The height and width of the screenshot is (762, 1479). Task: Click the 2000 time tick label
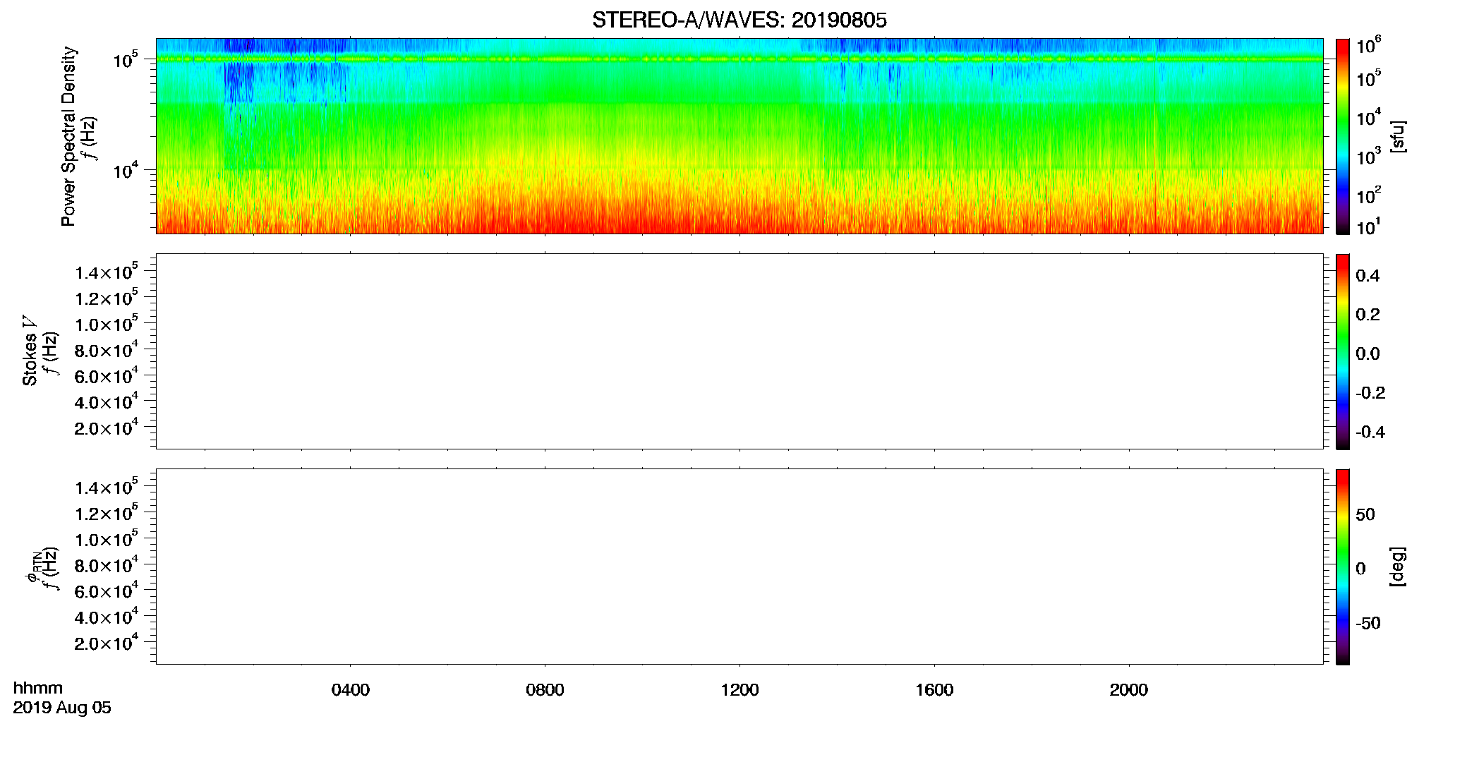pyautogui.click(x=1129, y=690)
